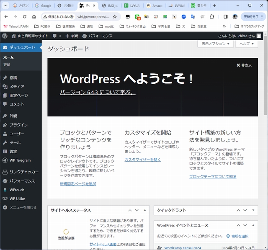Image resolution: width=268 pixels, height=250 pixels.
Task: Open comments bubble in admin bar
Action: point(57,36)
